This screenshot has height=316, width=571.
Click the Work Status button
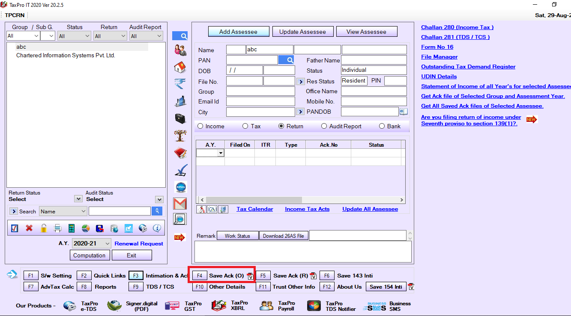[x=237, y=236]
